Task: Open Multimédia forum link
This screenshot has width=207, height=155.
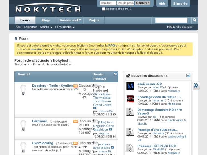Action: click(174, 104)
